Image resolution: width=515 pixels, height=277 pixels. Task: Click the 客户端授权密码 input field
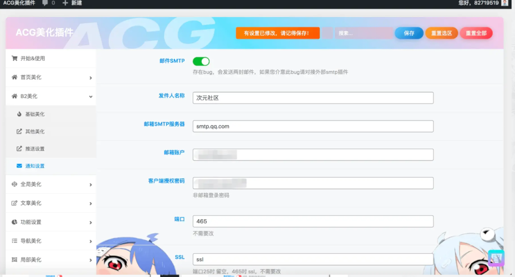click(x=313, y=183)
